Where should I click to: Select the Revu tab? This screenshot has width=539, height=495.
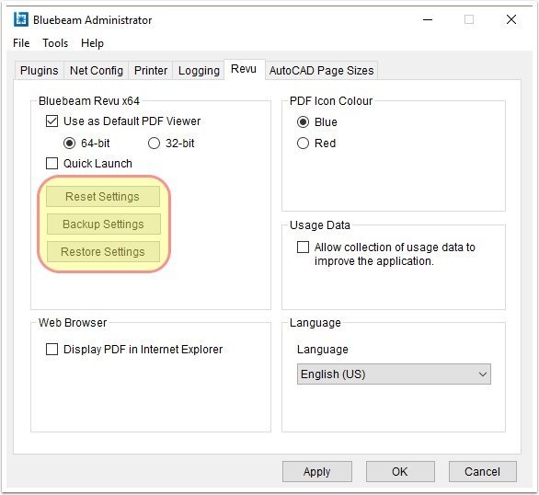[244, 69]
